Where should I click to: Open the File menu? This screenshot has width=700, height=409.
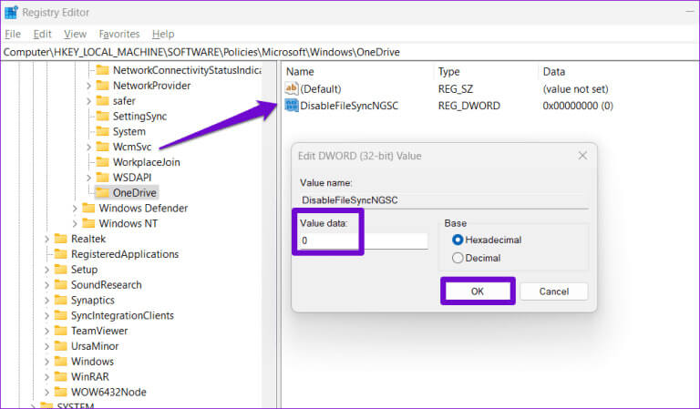click(13, 34)
